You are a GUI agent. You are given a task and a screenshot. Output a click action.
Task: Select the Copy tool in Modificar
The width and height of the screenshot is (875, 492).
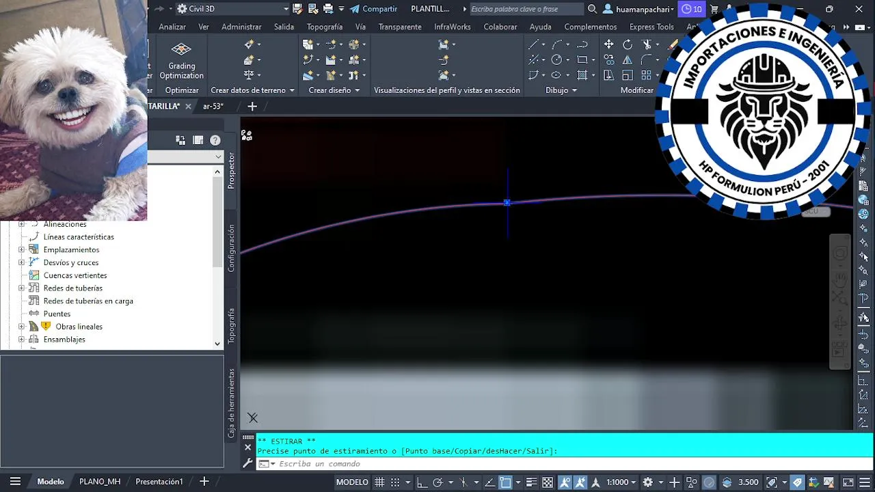pyautogui.click(x=608, y=59)
